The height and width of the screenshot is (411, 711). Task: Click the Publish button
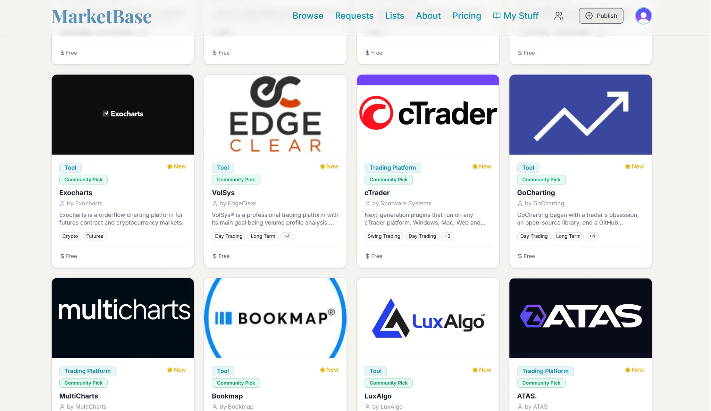(601, 16)
